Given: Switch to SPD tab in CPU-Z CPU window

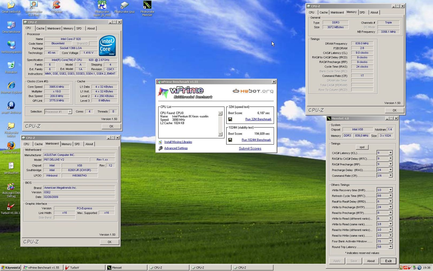Looking at the screenshot, I should click(79, 28).
